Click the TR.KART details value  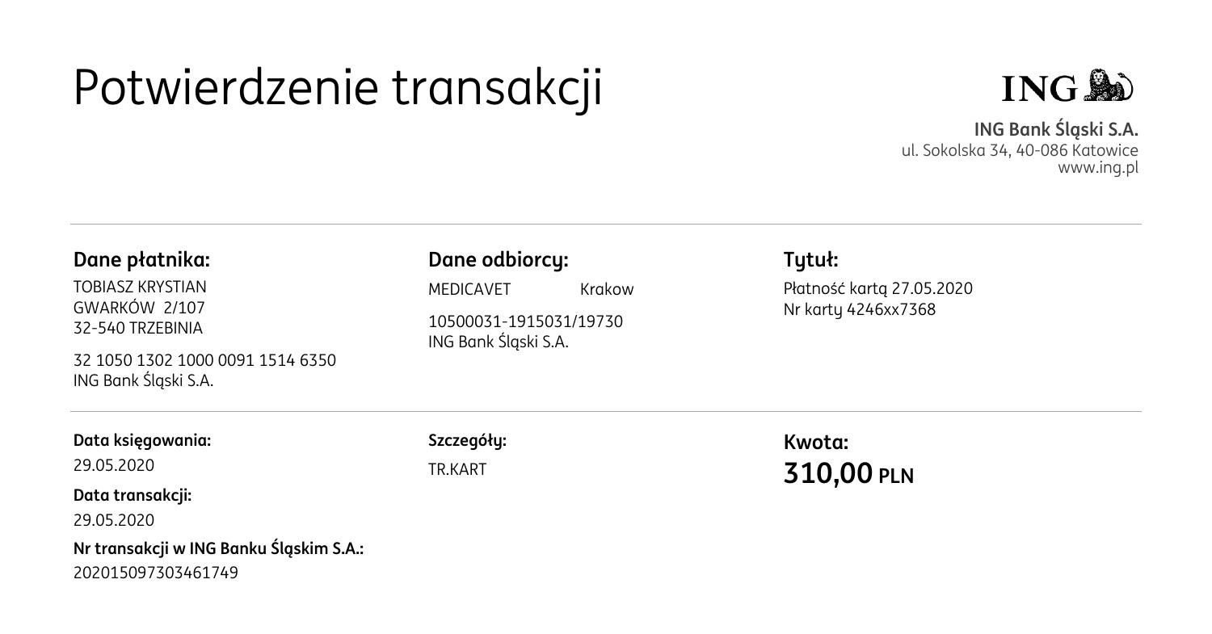pos(457,469)
